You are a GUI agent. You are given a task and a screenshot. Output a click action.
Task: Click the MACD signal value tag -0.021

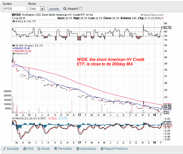[x=168, y=125]
